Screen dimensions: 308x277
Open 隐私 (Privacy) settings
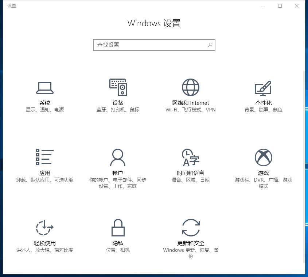[x=118, y=234]
